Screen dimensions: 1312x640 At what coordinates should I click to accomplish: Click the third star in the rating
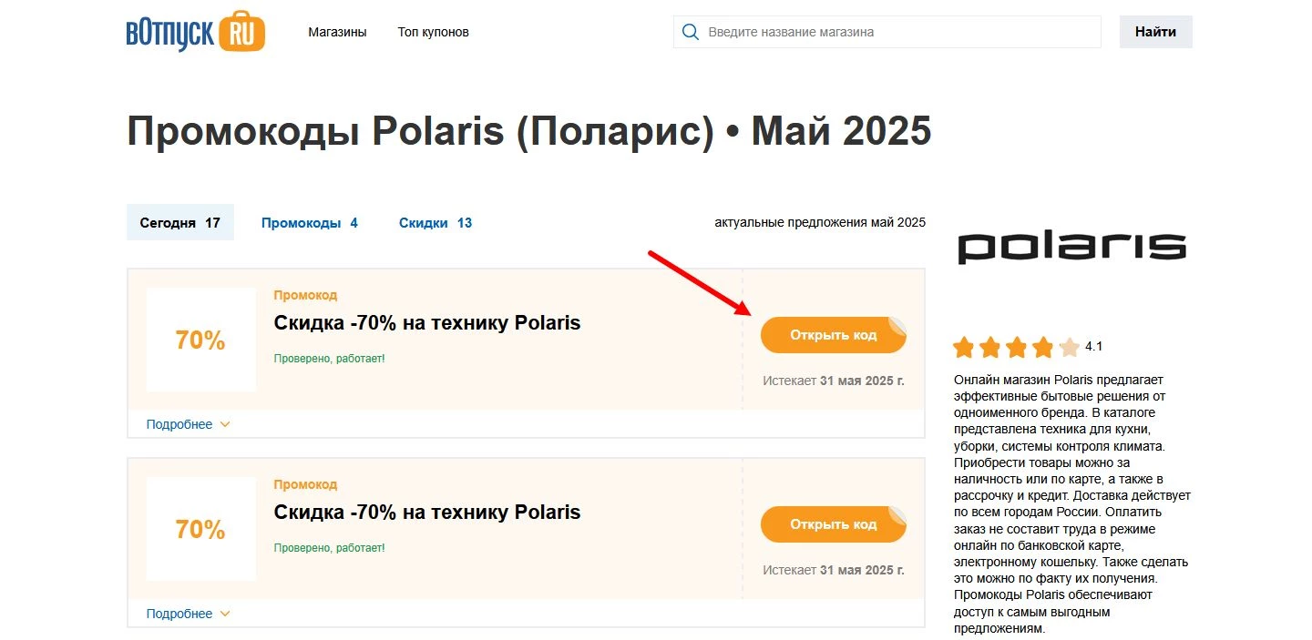(x=1017, y=347)
